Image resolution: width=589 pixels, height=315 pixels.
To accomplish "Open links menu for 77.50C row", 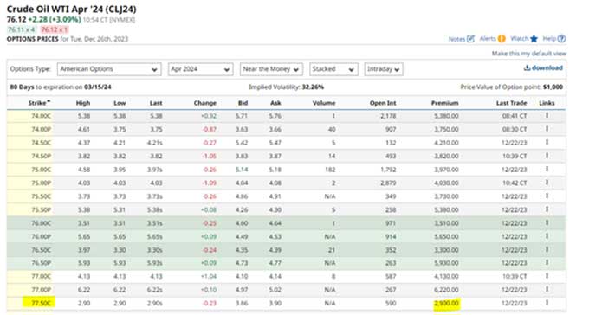I will (547, 303).
